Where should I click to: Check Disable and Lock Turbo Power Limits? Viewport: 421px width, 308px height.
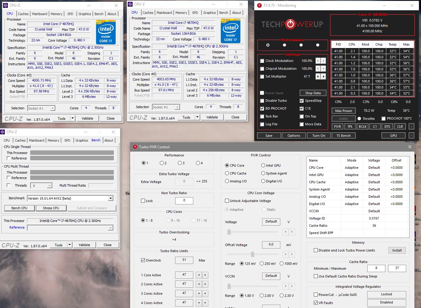click(x=316, y=250)
